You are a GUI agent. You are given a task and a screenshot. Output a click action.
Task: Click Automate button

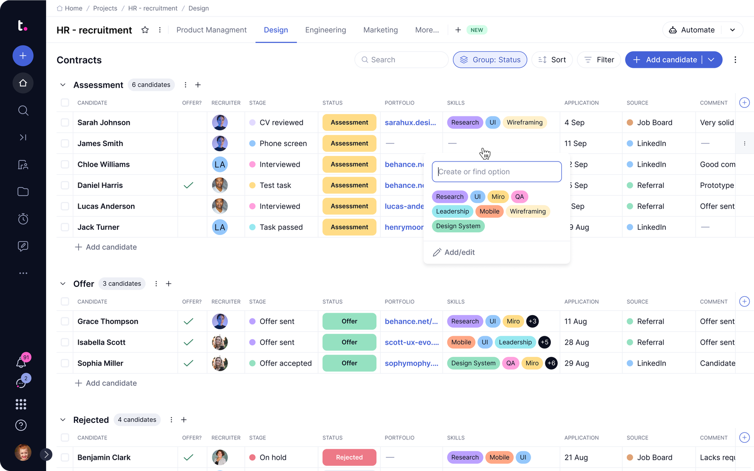[x=692, y=30]
